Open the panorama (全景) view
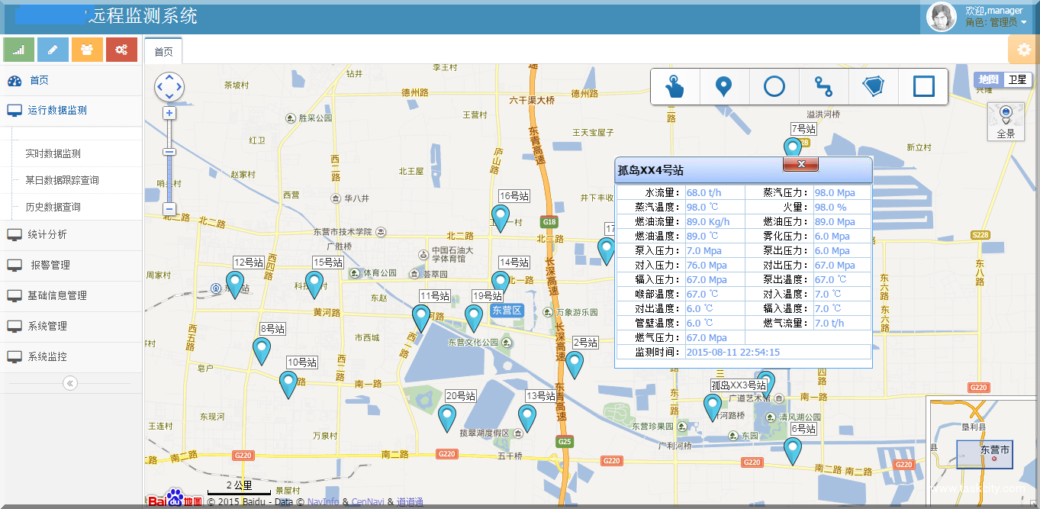This screenshot has height=509, width=1040. pos(1006,121)
